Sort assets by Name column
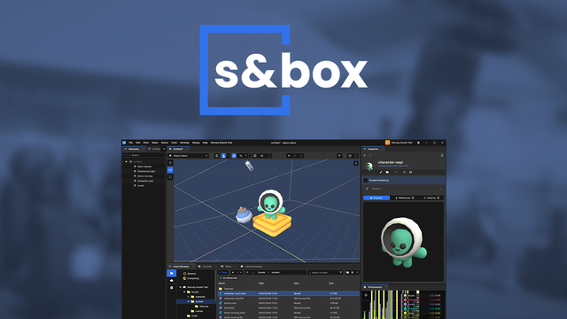Viewport: 567px width, 319px height. (x=221, y=284)
